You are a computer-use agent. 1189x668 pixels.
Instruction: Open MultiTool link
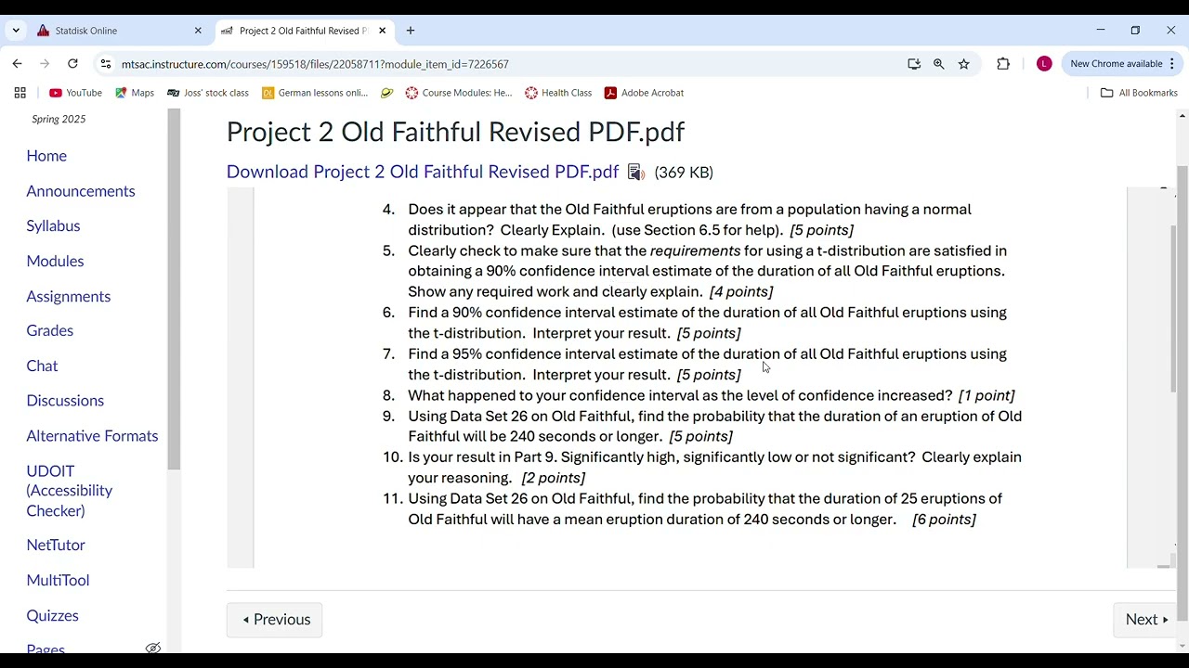(x=58, y=580)
